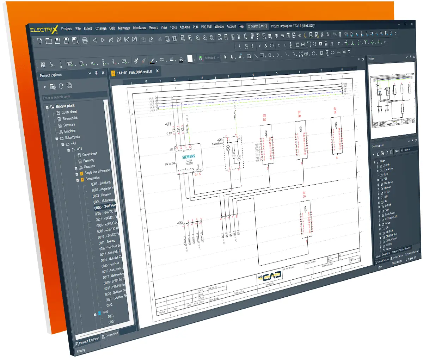Open Project Explorer panel options chevron

(90, 73)
